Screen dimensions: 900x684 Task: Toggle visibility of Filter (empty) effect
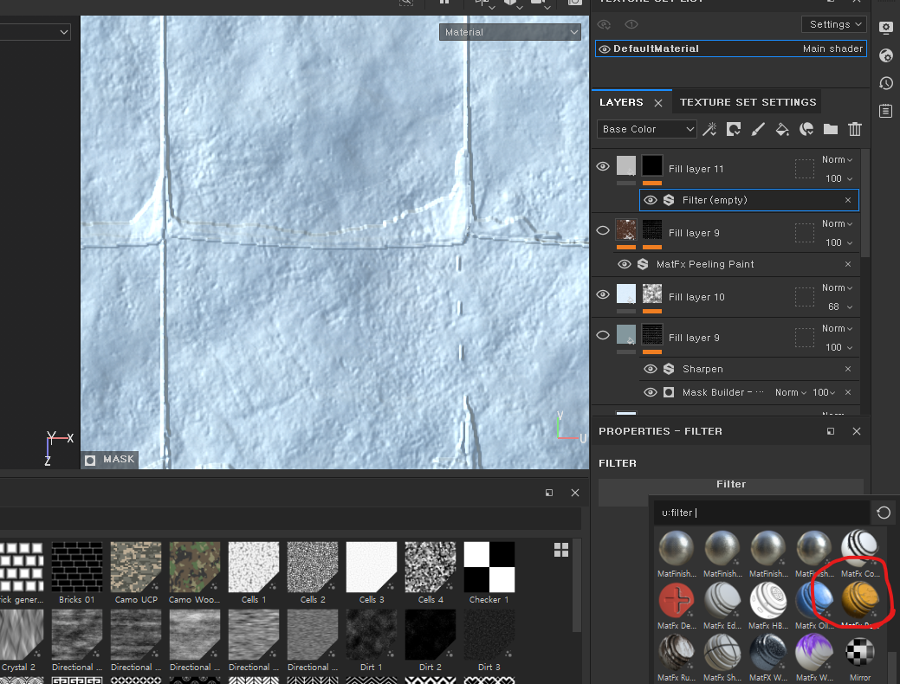(x=651, y=200)
